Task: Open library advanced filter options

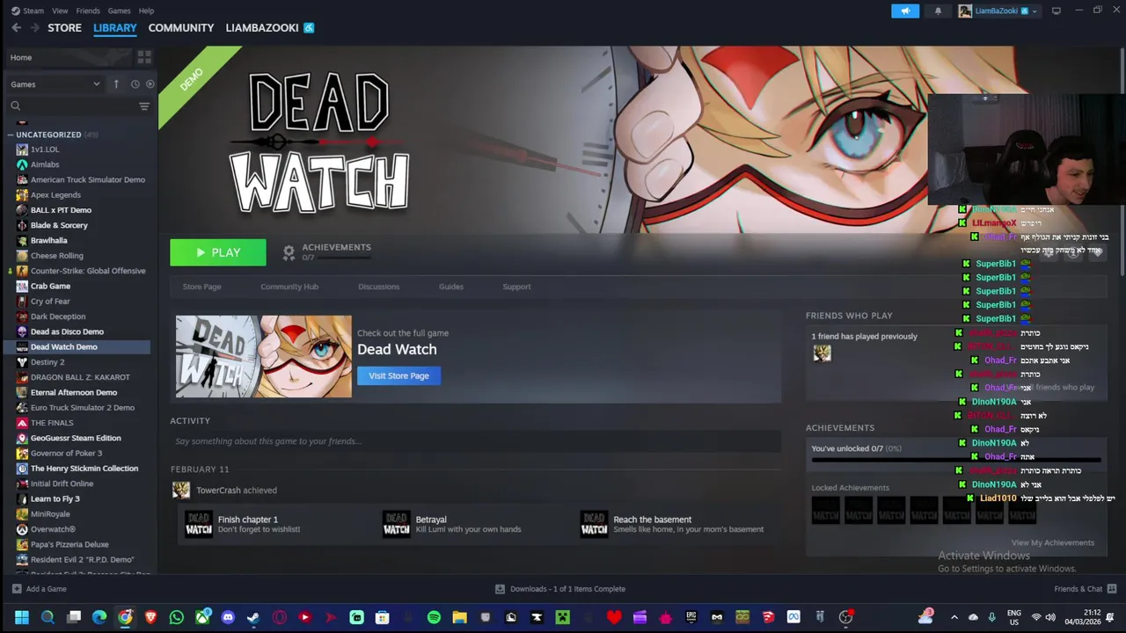Action: (x=144, y=106)
